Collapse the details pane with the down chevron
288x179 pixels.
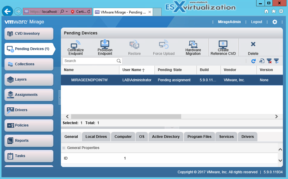coord(172,128)
